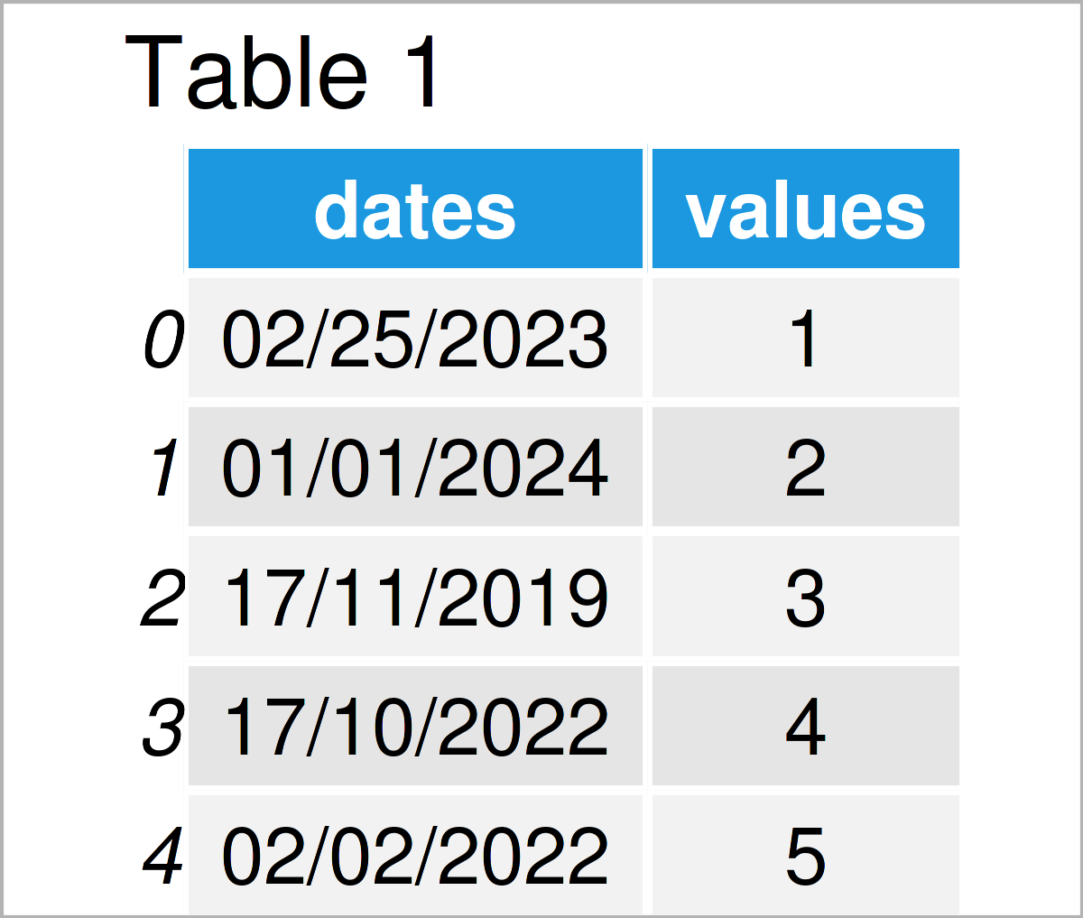Click row index 0
This screenshot has height=918, width=1083.
click(163, 339)
